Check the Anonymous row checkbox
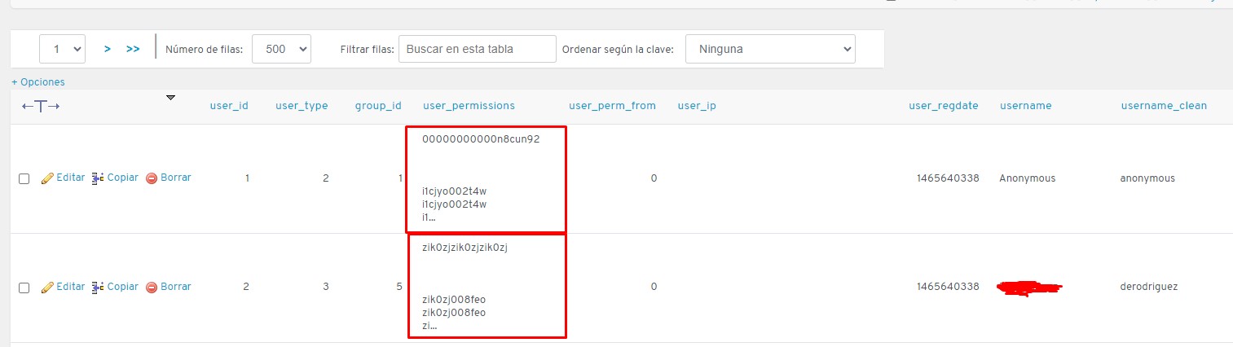 click(24, 179)
